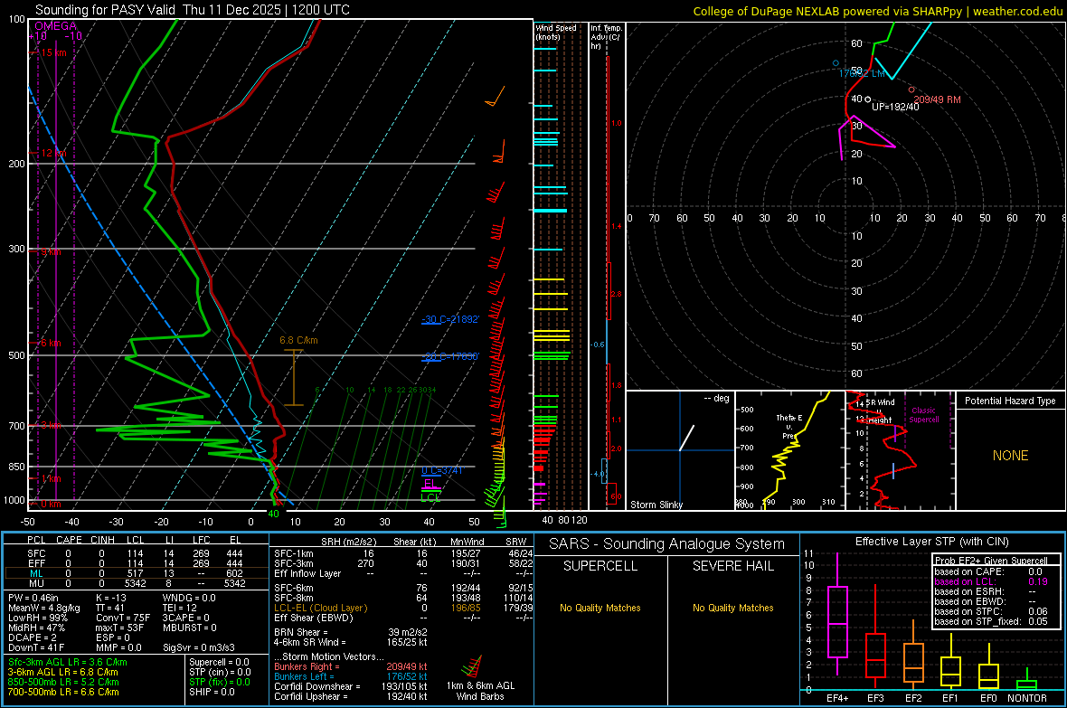Click the 'K = -13' index value
The width and height of the screenshot is (1067, 708).
(111, 598)
